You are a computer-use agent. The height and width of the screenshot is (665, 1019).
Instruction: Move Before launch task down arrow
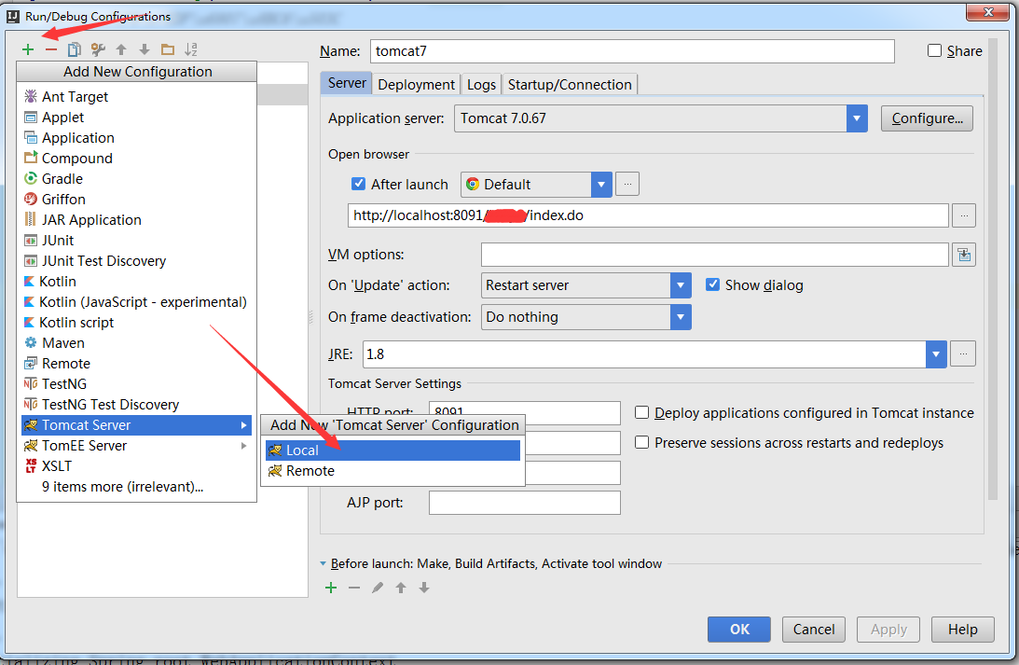(x=424, y=588)
